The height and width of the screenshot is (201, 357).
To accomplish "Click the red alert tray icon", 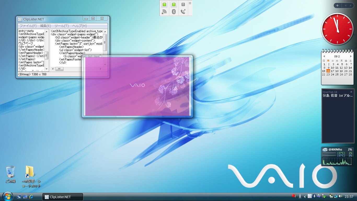I will click(294, 196).
